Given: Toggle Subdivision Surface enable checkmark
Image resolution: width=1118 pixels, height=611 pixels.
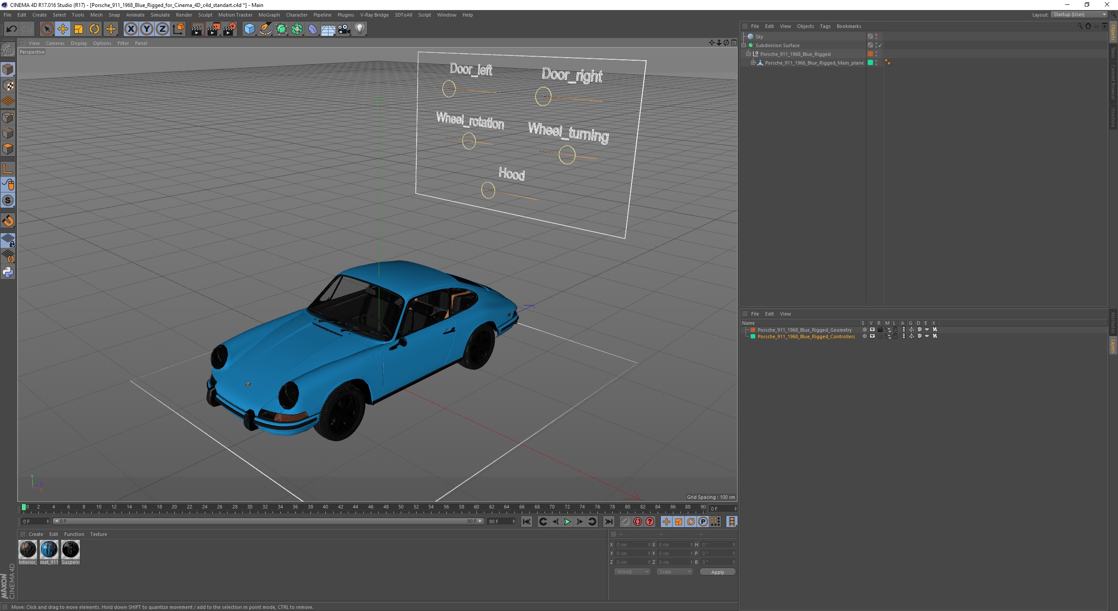Looking at the screenshot, I should coord(880,45).
